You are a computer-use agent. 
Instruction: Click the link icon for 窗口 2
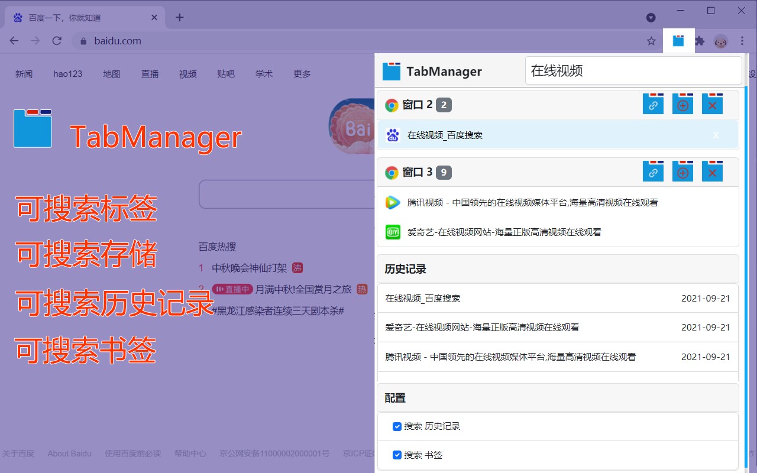point(653,105)
